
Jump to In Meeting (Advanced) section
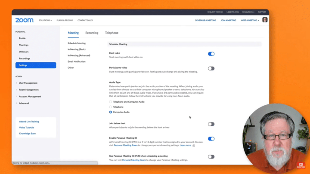point(79,55)
